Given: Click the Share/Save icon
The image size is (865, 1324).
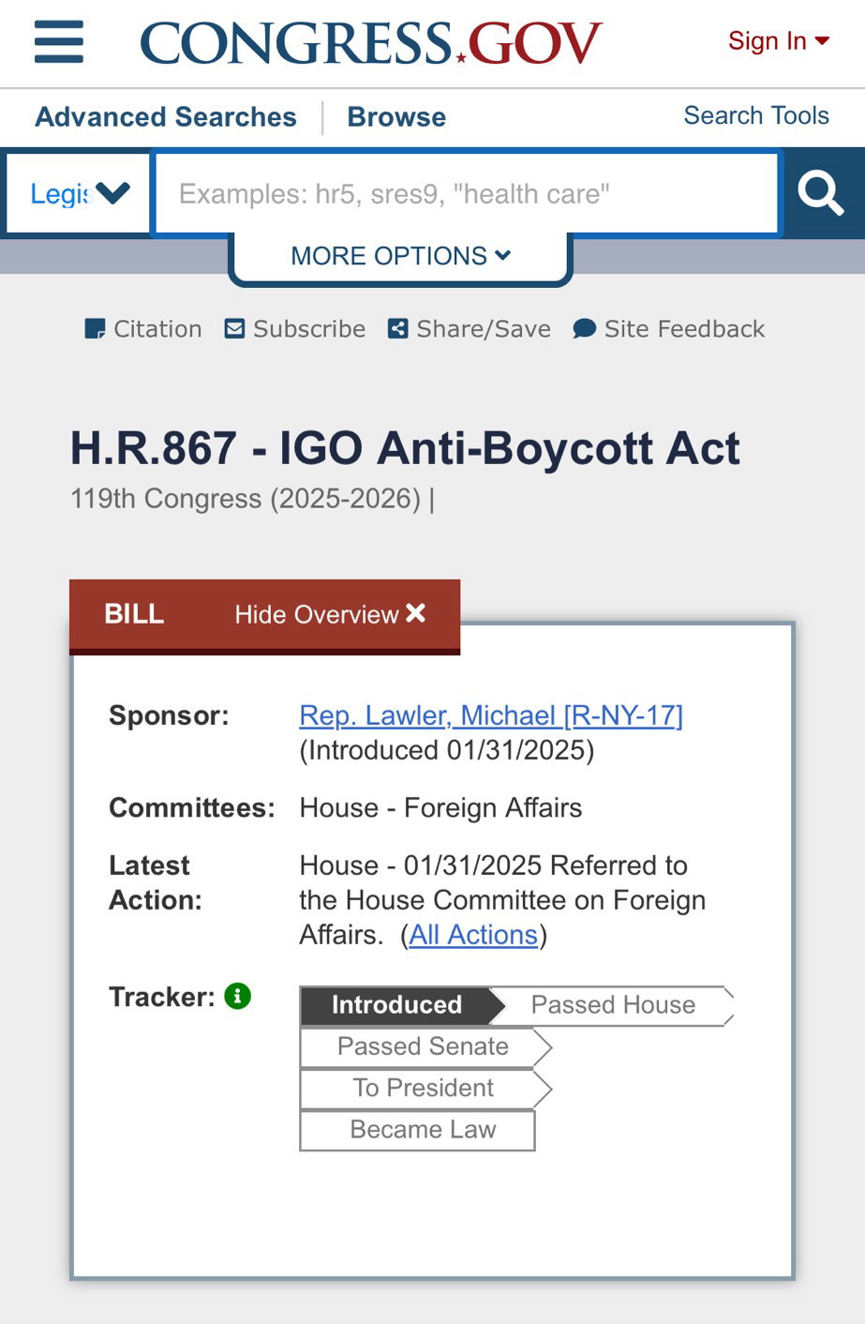Looking at the screenshot, I should (398, 329).
